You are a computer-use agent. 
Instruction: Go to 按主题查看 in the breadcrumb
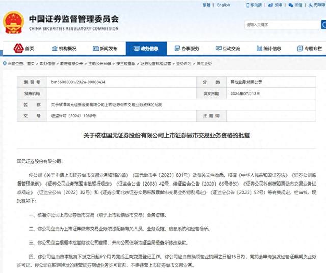tap(126, 63)
